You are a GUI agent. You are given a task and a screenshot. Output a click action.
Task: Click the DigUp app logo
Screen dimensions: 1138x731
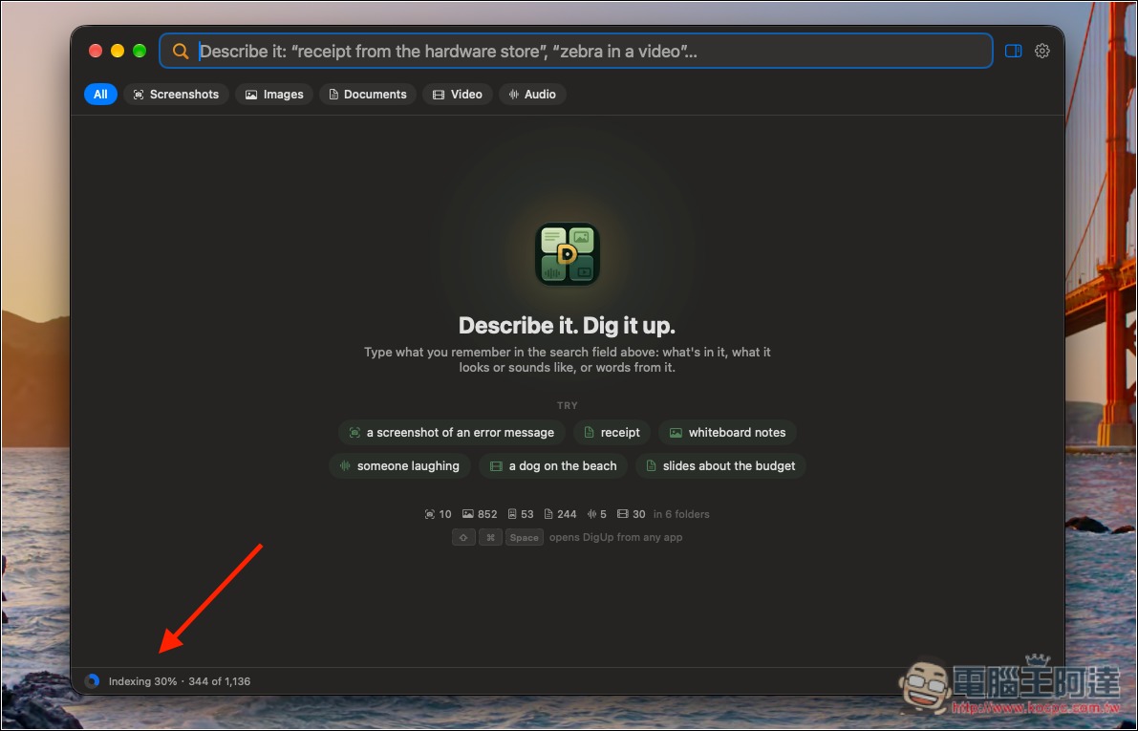(568, 253)
